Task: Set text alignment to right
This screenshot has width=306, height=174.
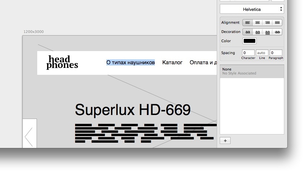Action: [x=267, y=22]
